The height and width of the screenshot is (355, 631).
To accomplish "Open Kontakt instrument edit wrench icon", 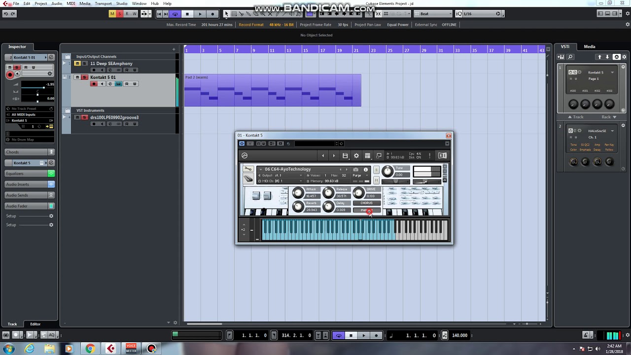I will pyautogui.click(x=248, y=169).
